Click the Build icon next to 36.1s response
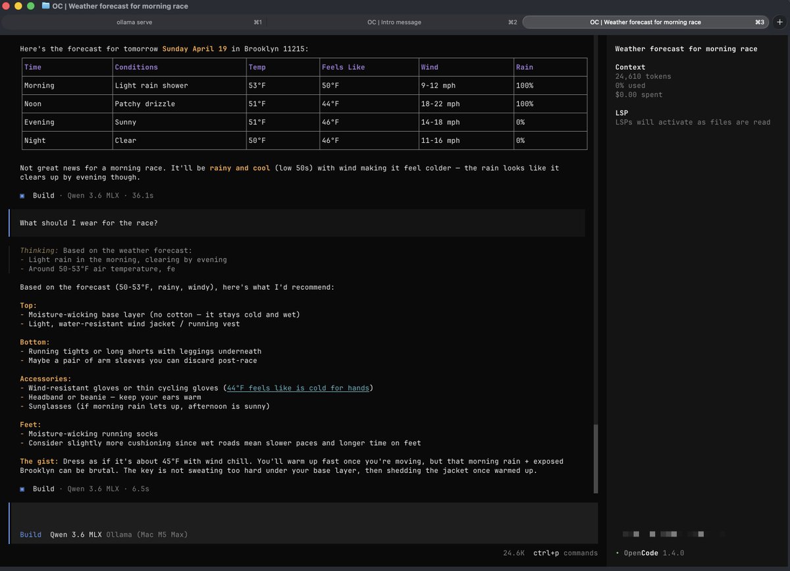This screenshot has width=790, height=571. tap(22, 196)
